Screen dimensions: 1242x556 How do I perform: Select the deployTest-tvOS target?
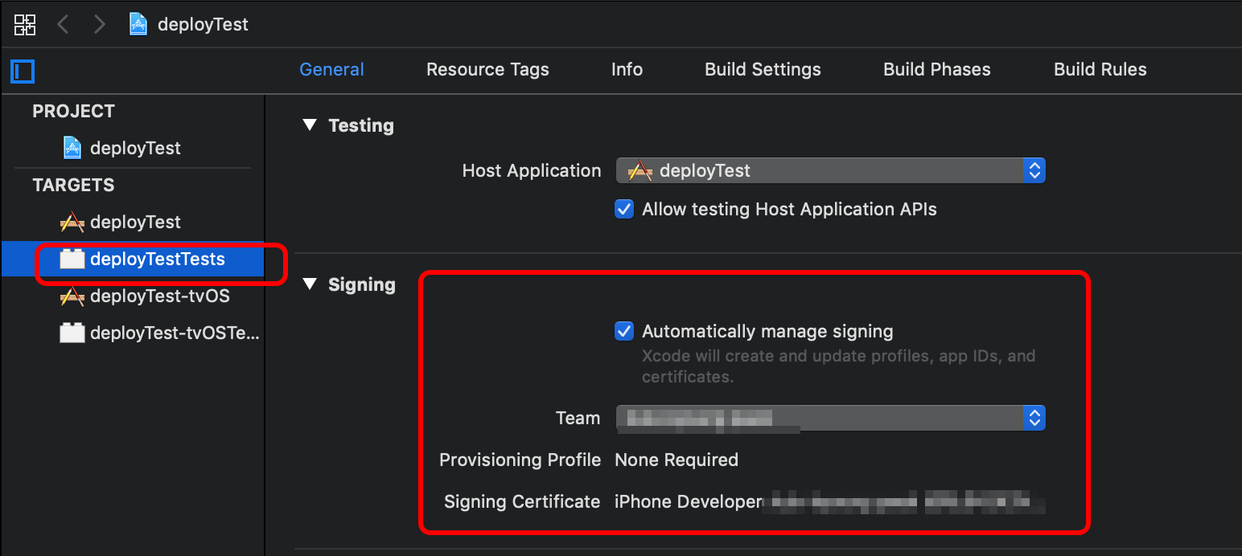[x=133, y=296]
